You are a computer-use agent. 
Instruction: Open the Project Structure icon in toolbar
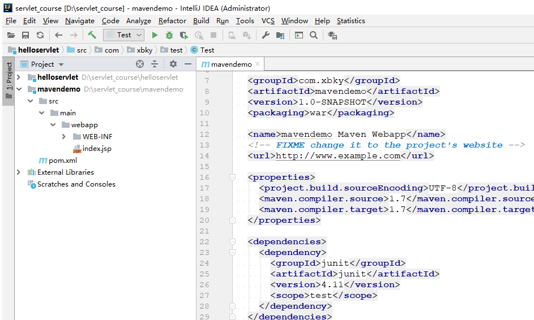[x=280, y=35]
